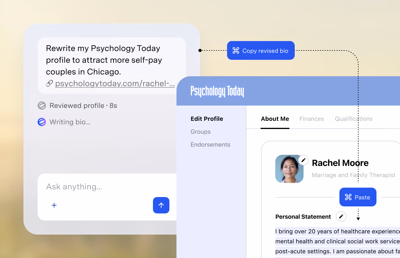Click the Psychology Today logo
Viewport: 400px width, 258px height.
tap(217, 91)
